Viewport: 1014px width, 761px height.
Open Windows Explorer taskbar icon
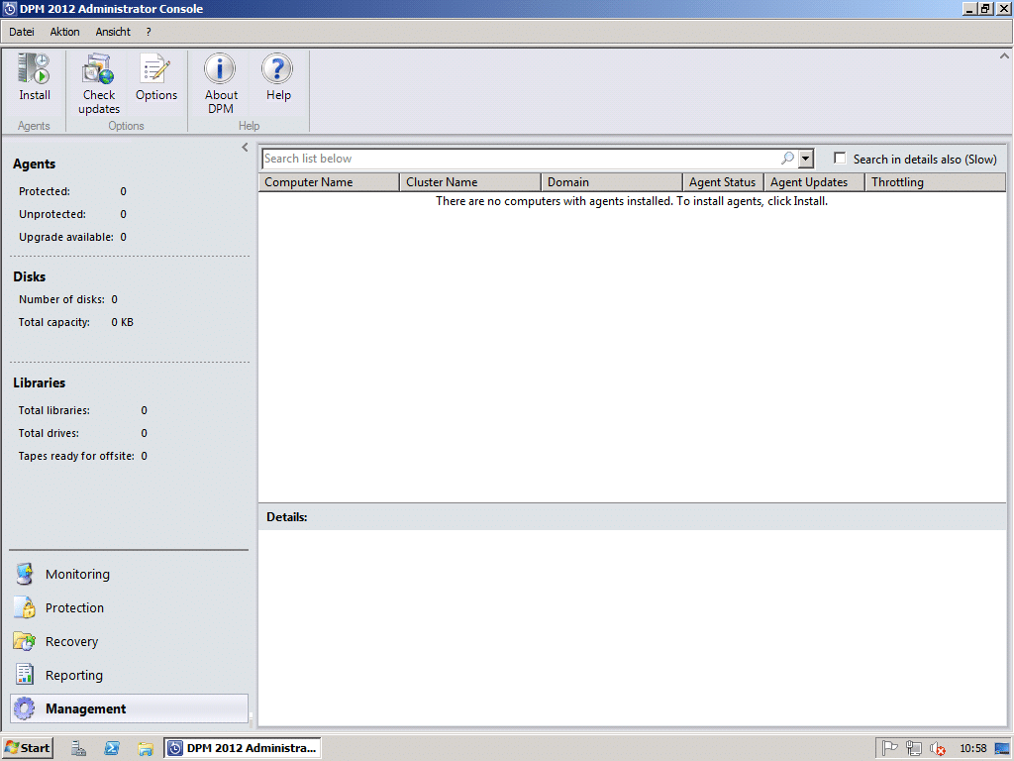[146, 748]
